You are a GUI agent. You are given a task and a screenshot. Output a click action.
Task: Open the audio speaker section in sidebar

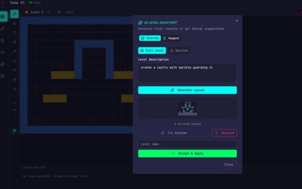pos(3,52)
